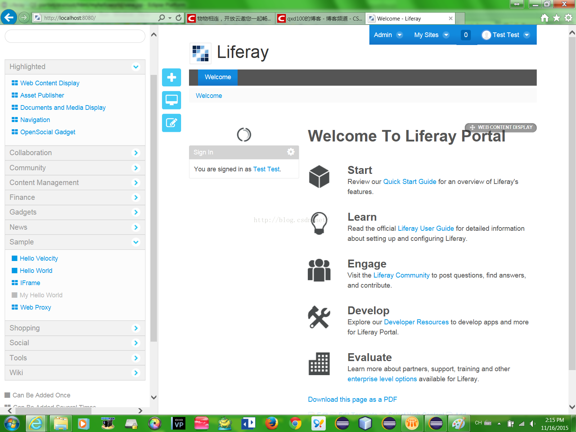Expand the News category

pyautogui.click(x=136, y=227)
